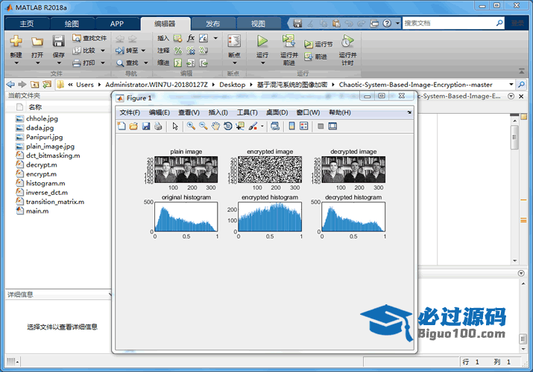The height and width of the screenshot is (372, 533).
Task: Click the back navigation arrow
Action: click(x=10, y=84)
